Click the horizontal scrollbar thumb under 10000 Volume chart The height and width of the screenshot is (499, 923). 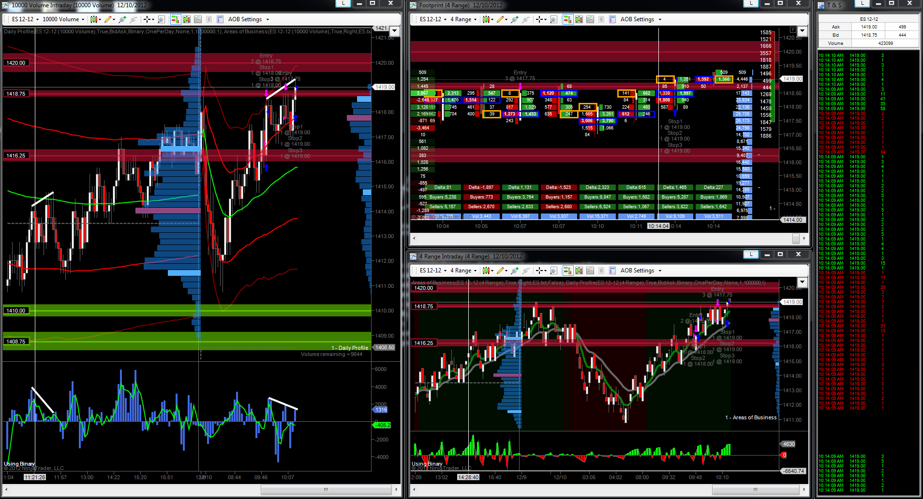point(326,490)
